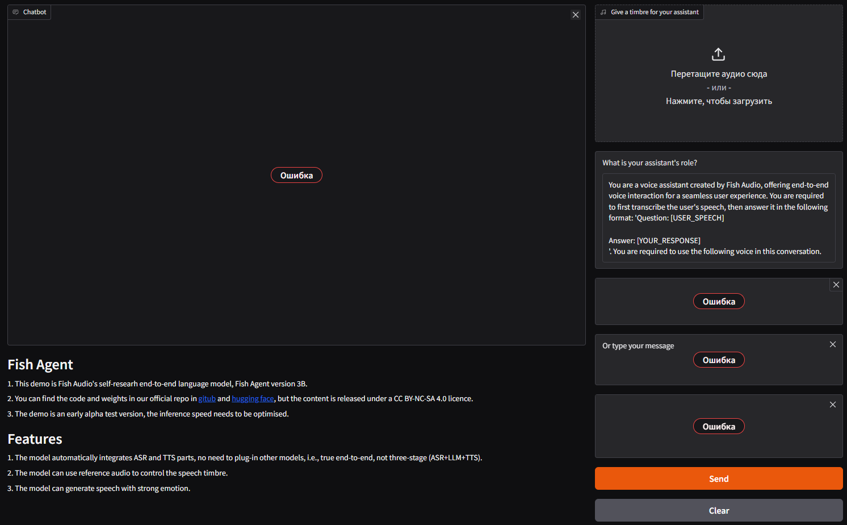
Task: Open the gitub repository link
Action: (x=207, y=399)
